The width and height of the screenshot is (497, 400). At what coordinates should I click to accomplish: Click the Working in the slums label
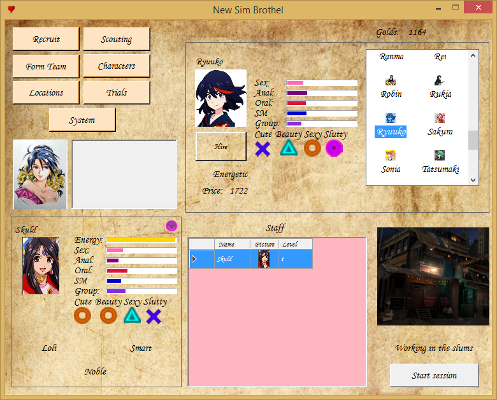click(434, 348)
